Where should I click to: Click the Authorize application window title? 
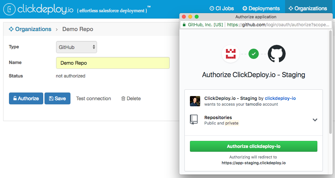point(256,17)
